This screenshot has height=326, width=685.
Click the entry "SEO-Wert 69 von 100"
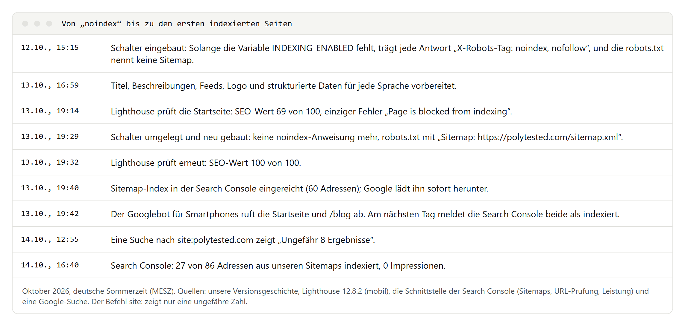311,111
